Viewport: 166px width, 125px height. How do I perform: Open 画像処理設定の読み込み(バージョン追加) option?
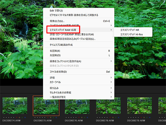click(x=73, y=39)
